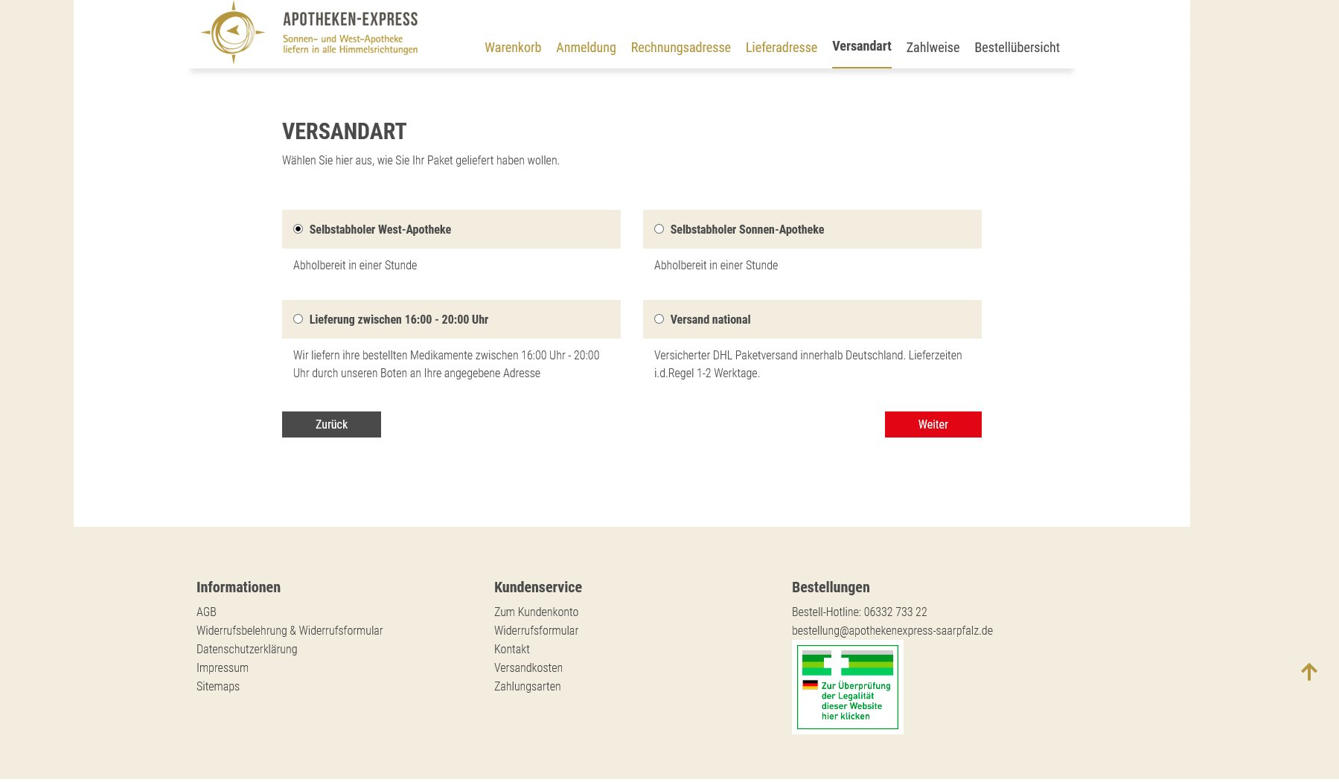The height and width of the screenshot is (782, 1339).
Task: Open the AGB link in footer
Action: 206,612
